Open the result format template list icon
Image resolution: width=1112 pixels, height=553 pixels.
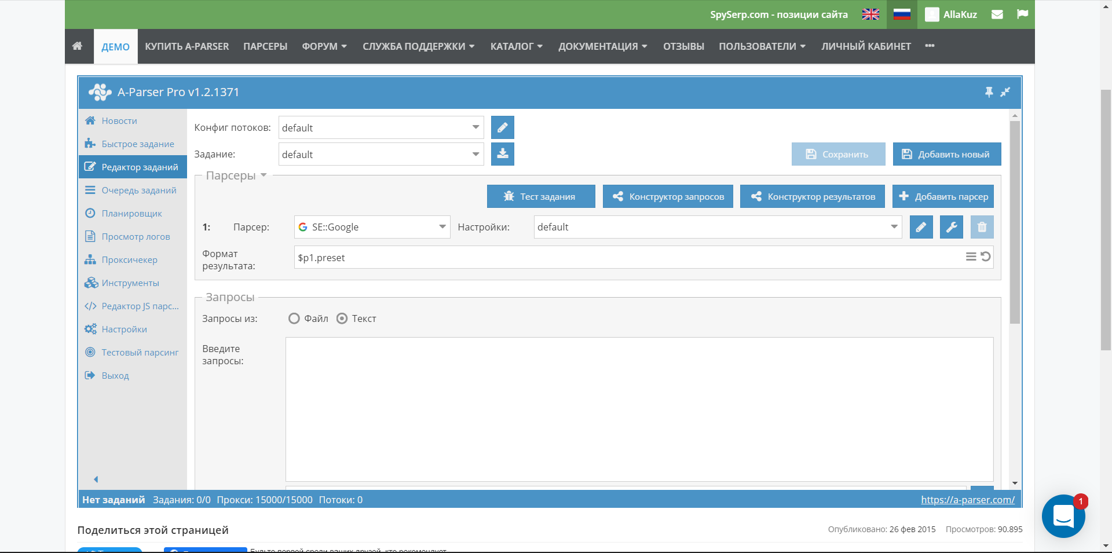pos(971,257)
